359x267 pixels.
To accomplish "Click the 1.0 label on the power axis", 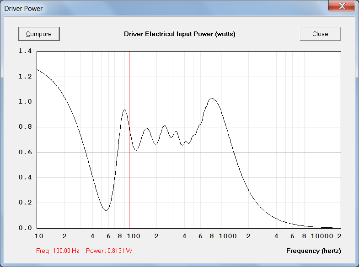I will click(25, 102).
